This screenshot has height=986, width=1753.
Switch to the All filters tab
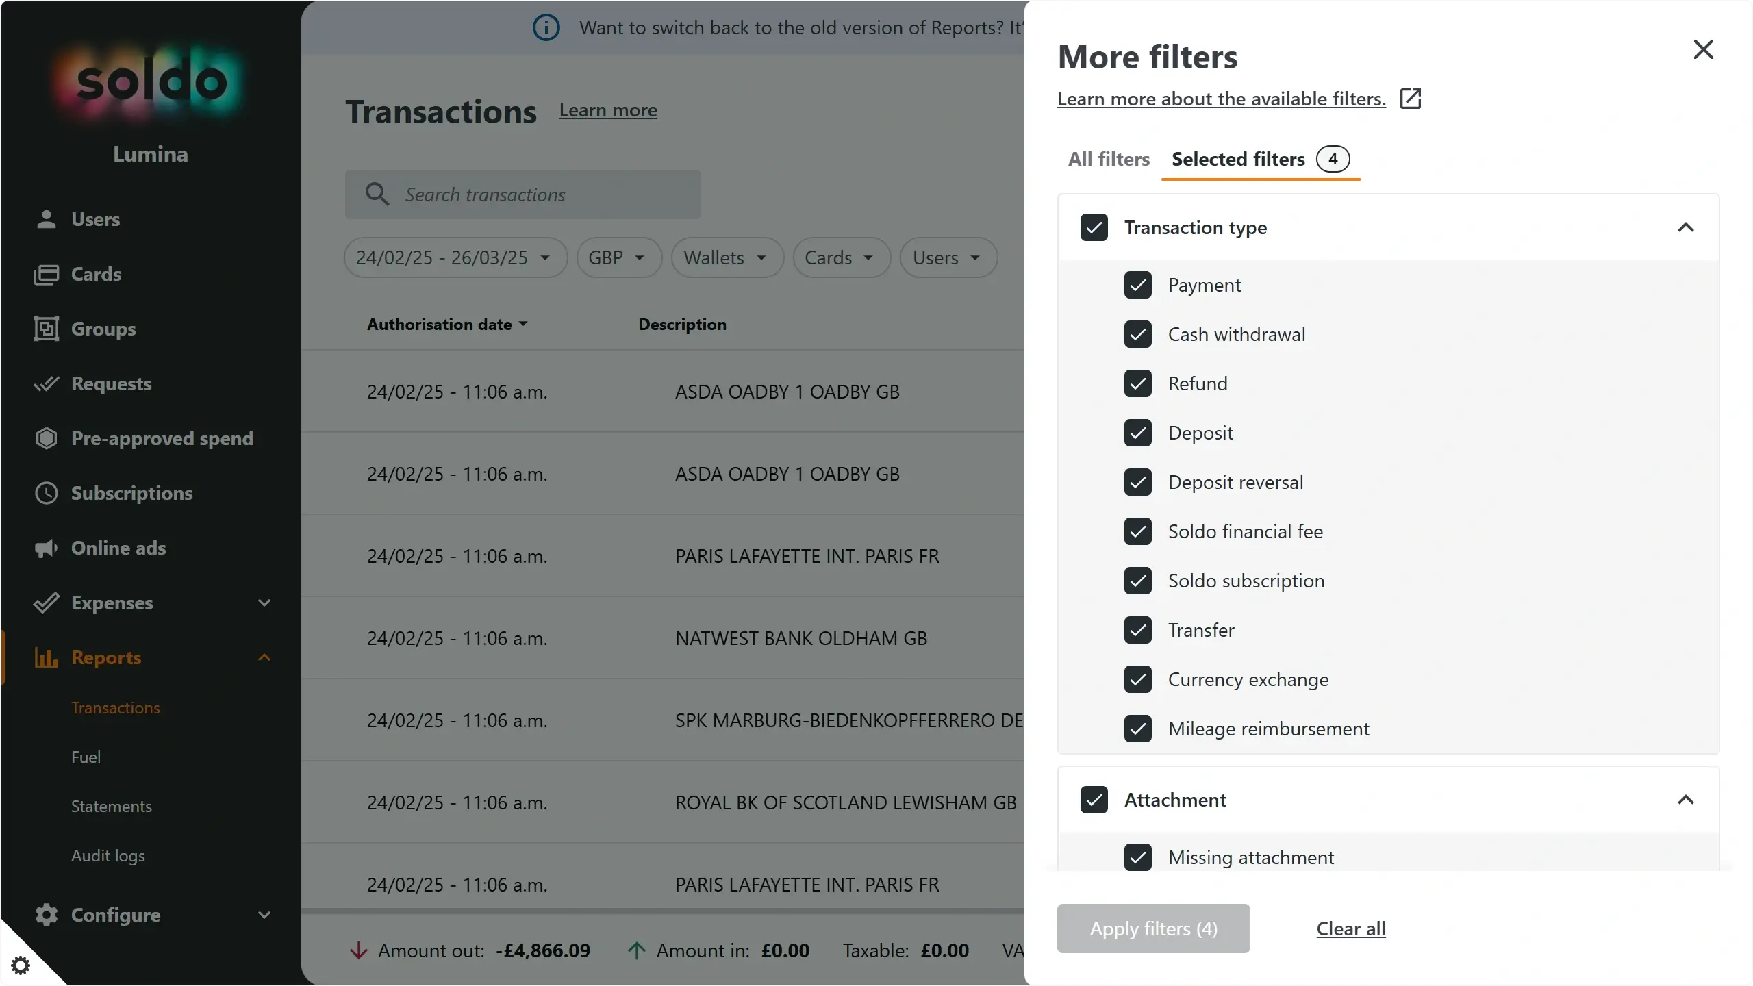pyautogui.click(x=1108, y=158)
